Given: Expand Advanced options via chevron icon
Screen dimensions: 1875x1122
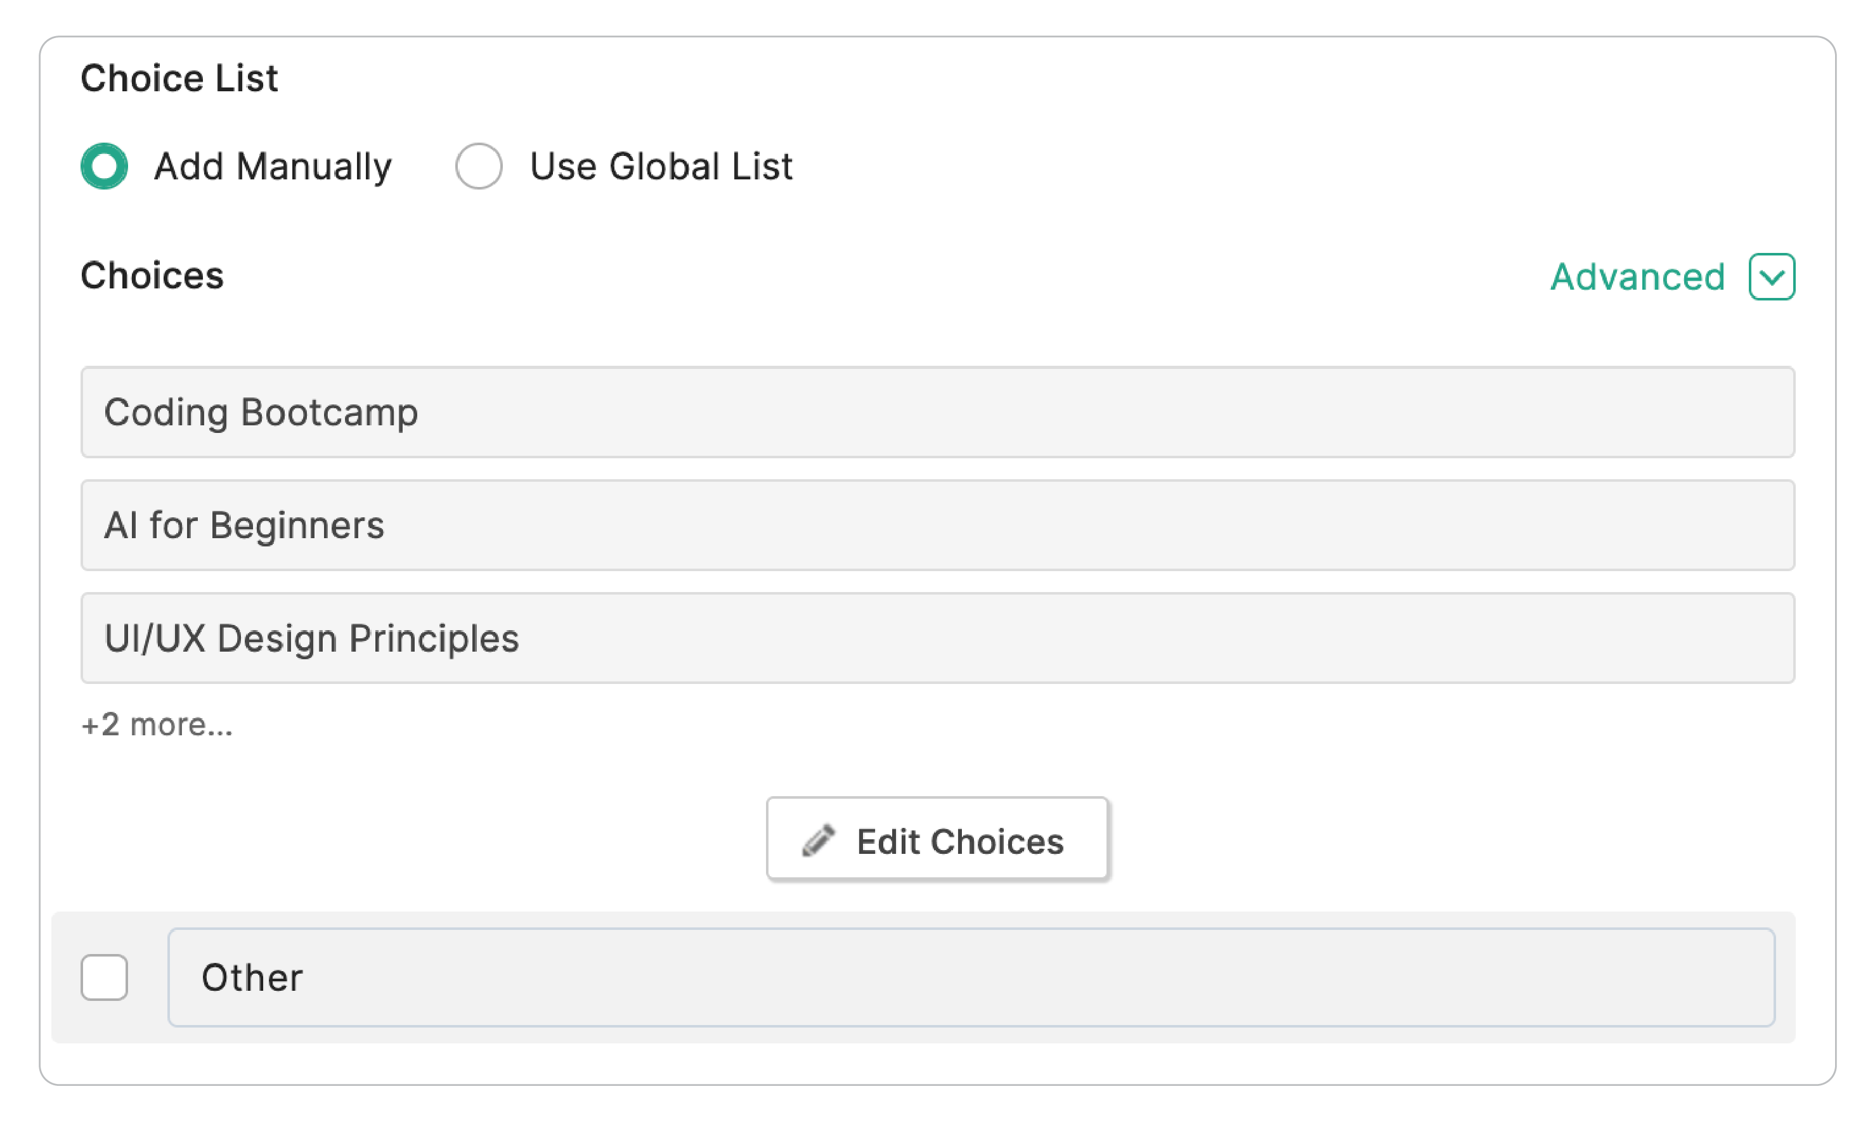Looking at the screenshot, I should pos(1772,277).
